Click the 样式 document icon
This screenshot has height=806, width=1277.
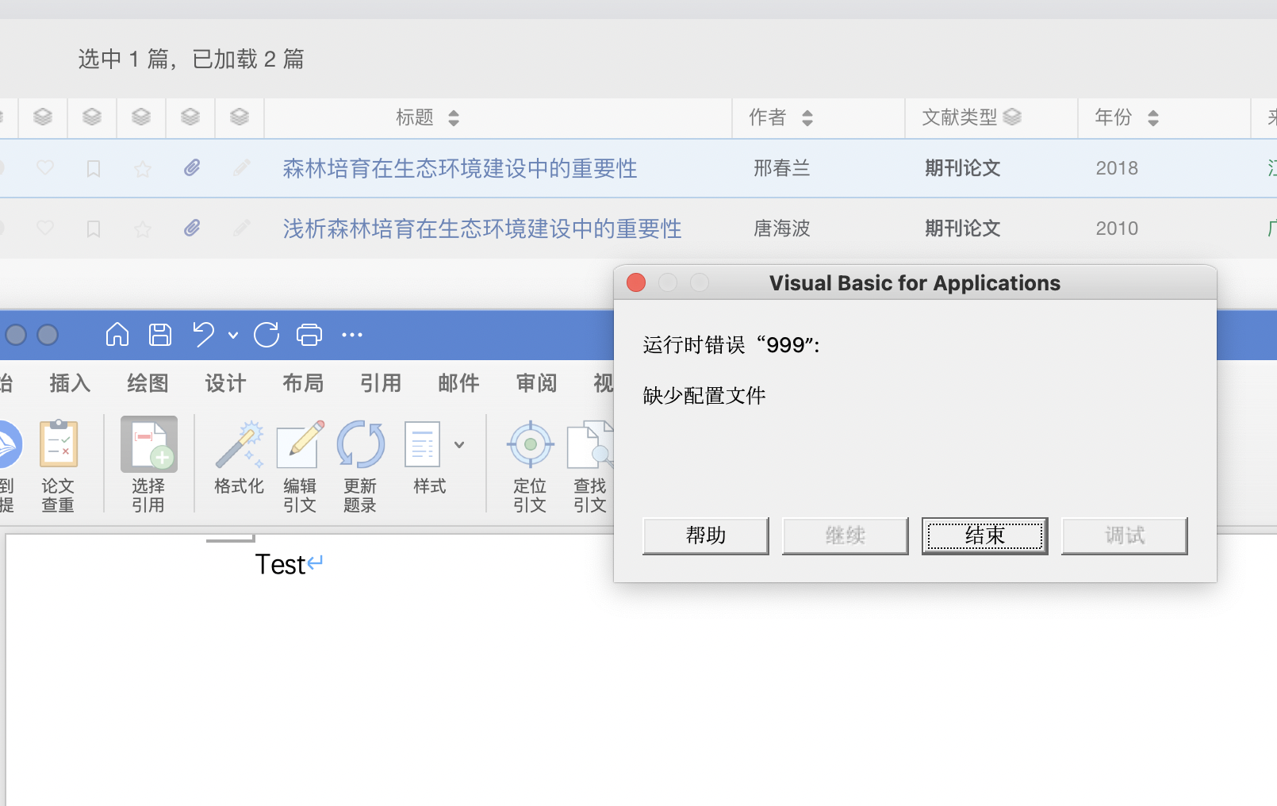pyautogui.click(x=422, y=444)
